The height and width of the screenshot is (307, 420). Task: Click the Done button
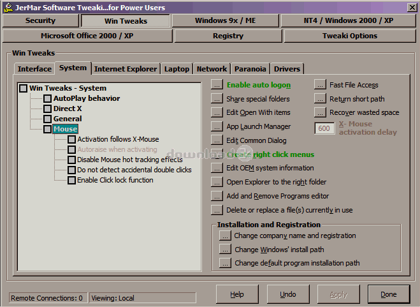pyautogui.click(x=389, y=294)
